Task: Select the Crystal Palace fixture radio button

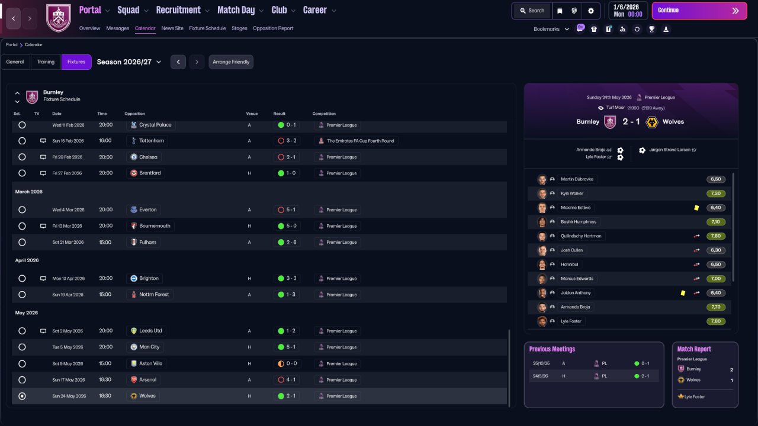Action: coord(22,125)
